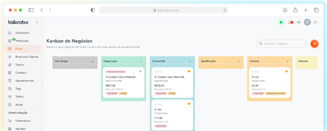The image size is (327, 131).
Task: Open the Whatsapp sidebar item
Action: pyautogui.click(x=22, y=41)
